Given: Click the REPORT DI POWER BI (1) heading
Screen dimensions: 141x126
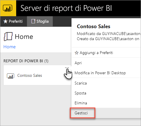Looking at the screenshot, I should tap(26, 61).
